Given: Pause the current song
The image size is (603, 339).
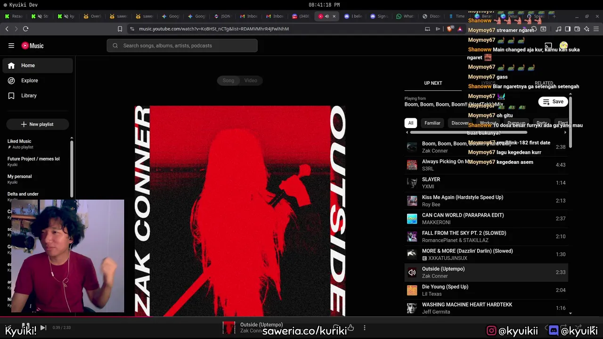Looking at the screenshot, I should [x=25, y=327].
